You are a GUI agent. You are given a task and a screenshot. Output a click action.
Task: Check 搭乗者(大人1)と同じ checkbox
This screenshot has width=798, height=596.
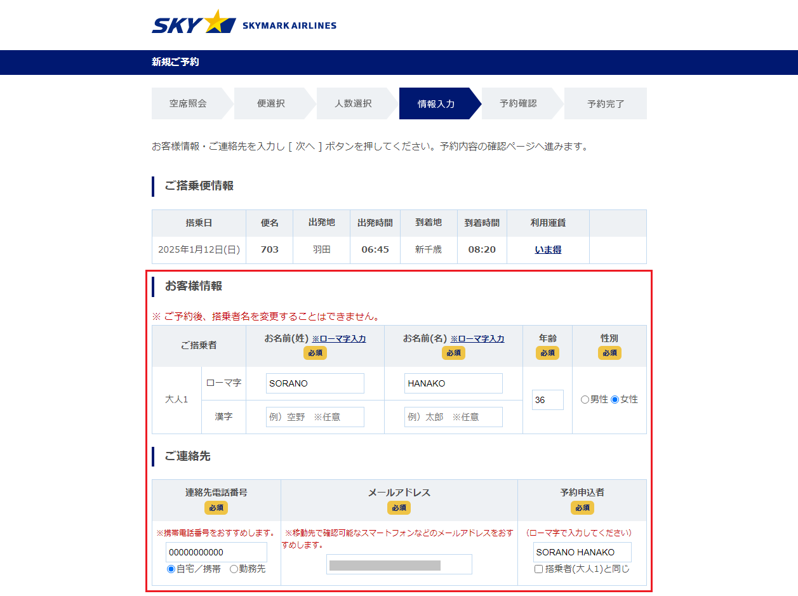[x=539, y=569]
